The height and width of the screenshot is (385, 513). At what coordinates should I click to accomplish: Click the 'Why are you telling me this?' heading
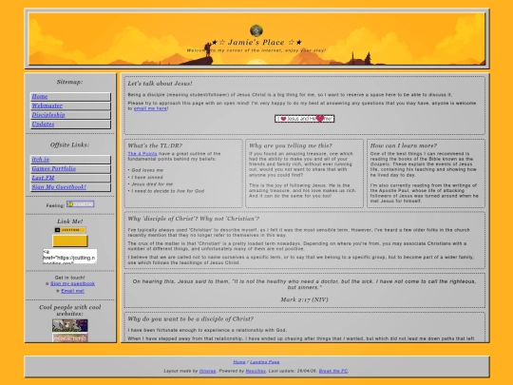tap(291, 145)
